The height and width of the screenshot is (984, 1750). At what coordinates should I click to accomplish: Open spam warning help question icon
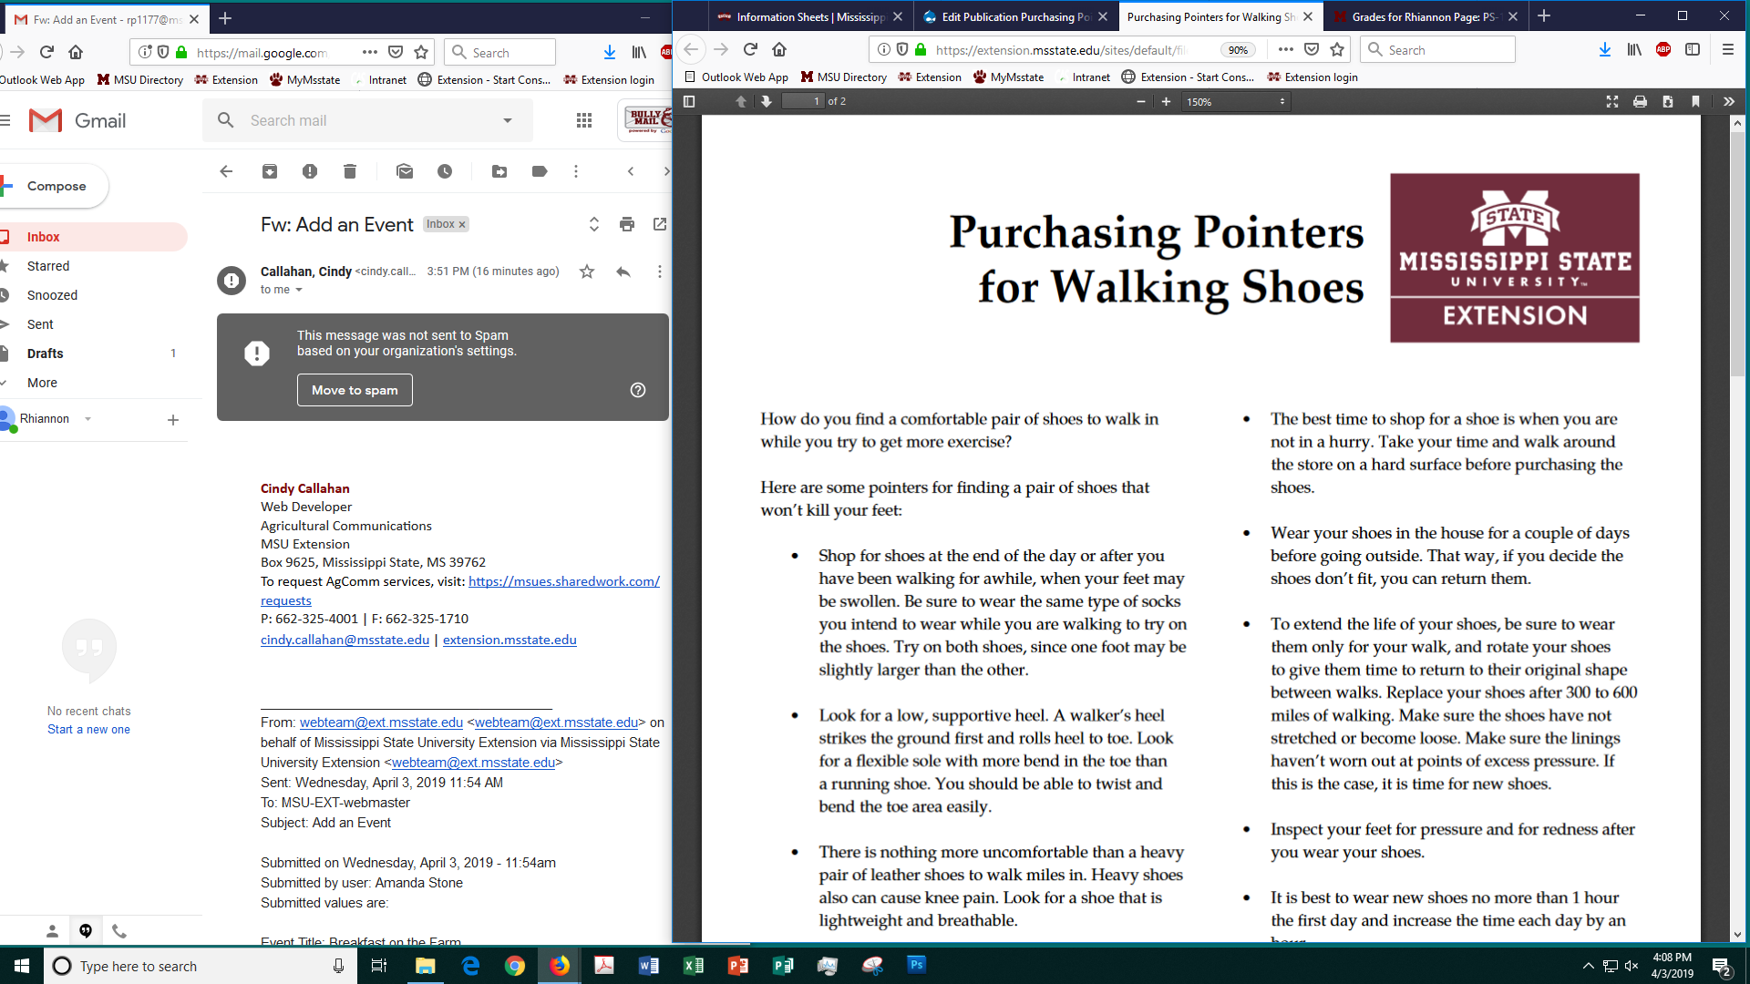tap(638, 390)
